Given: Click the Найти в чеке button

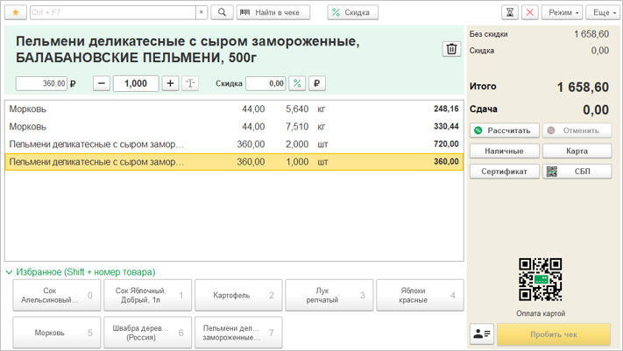Looking at the screenshot, I should (273, 12).
